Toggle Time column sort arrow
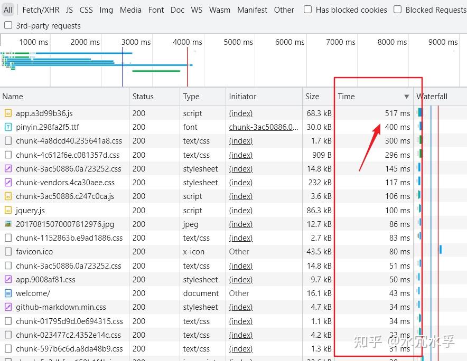The image size is (467, 361). pyautogui.click(x=407, y=97)
